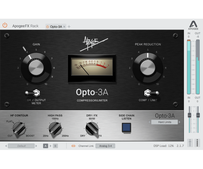The width and height of the screenshot is (203, 169).
Task: Flip the GR / OUTPUT METER switch
Action: 32,93
